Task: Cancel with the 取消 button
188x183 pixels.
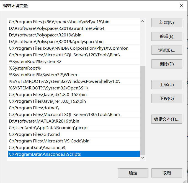Action: 167,173
